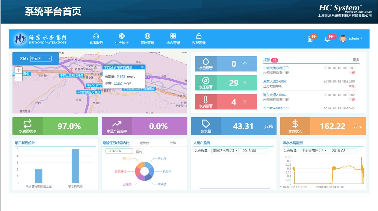Click the 水费收入 dollar icon

click(295, 124)
